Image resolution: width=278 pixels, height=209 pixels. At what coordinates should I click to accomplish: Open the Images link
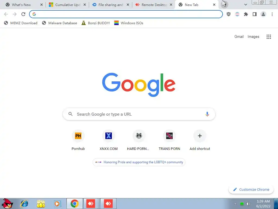253,37
